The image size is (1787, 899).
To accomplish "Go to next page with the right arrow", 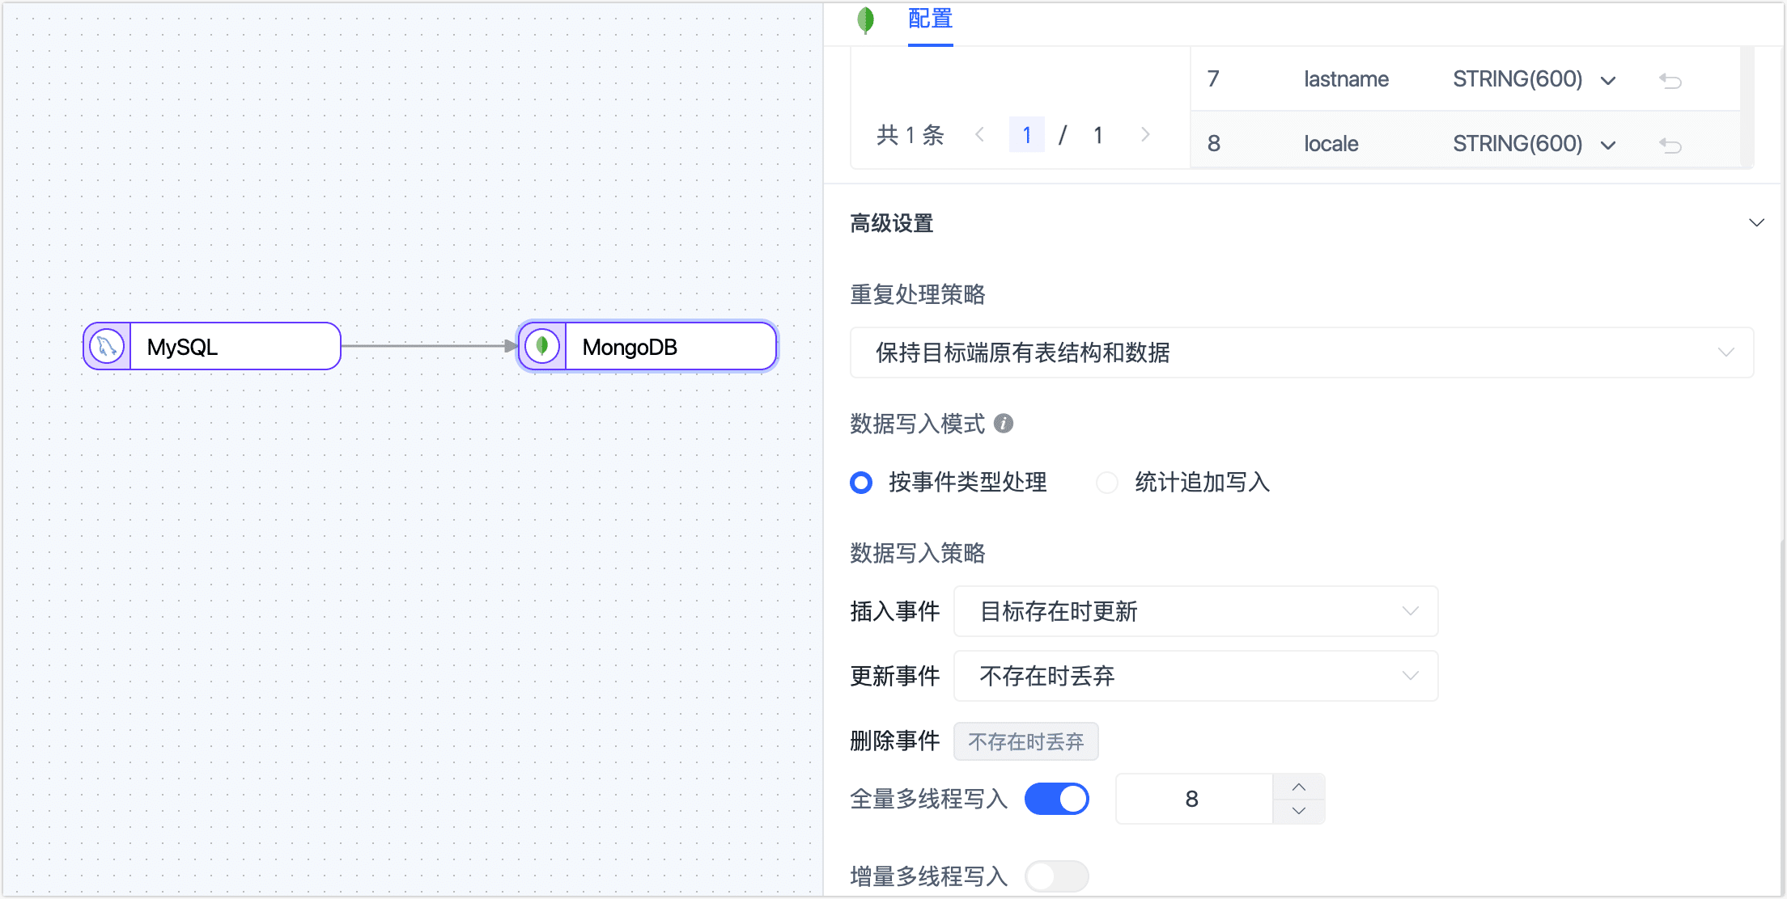I will click(x=1146, y=134).
